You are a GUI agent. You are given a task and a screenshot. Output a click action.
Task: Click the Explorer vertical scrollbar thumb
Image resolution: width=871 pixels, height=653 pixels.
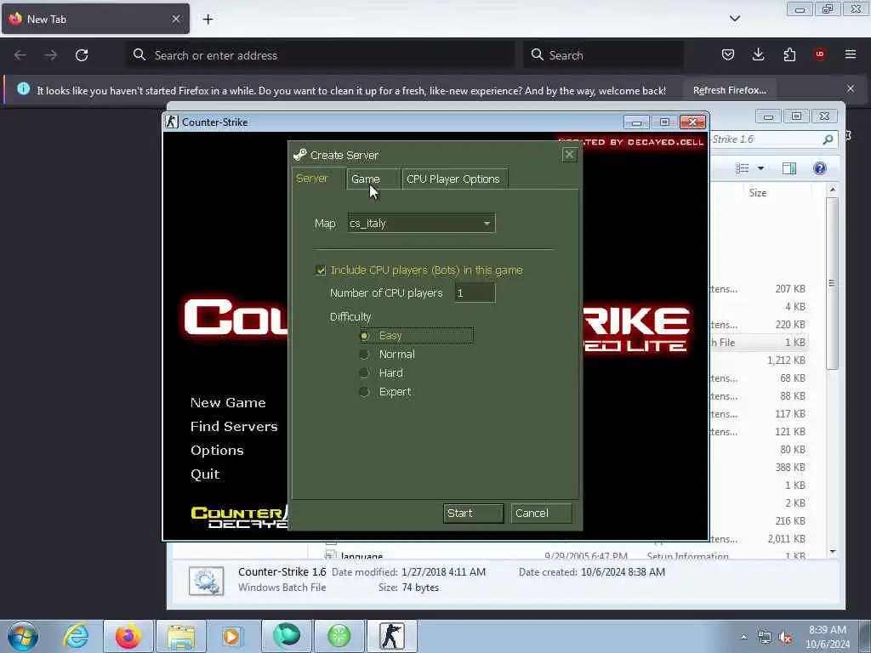832,283
